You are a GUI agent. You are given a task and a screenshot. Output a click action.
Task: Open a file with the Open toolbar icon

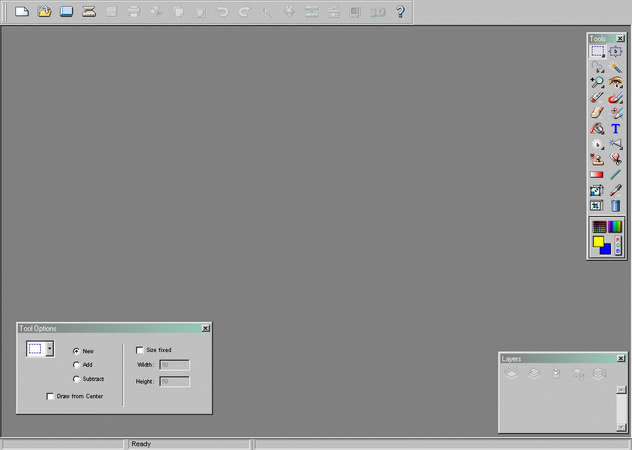[x=44, y=11]
